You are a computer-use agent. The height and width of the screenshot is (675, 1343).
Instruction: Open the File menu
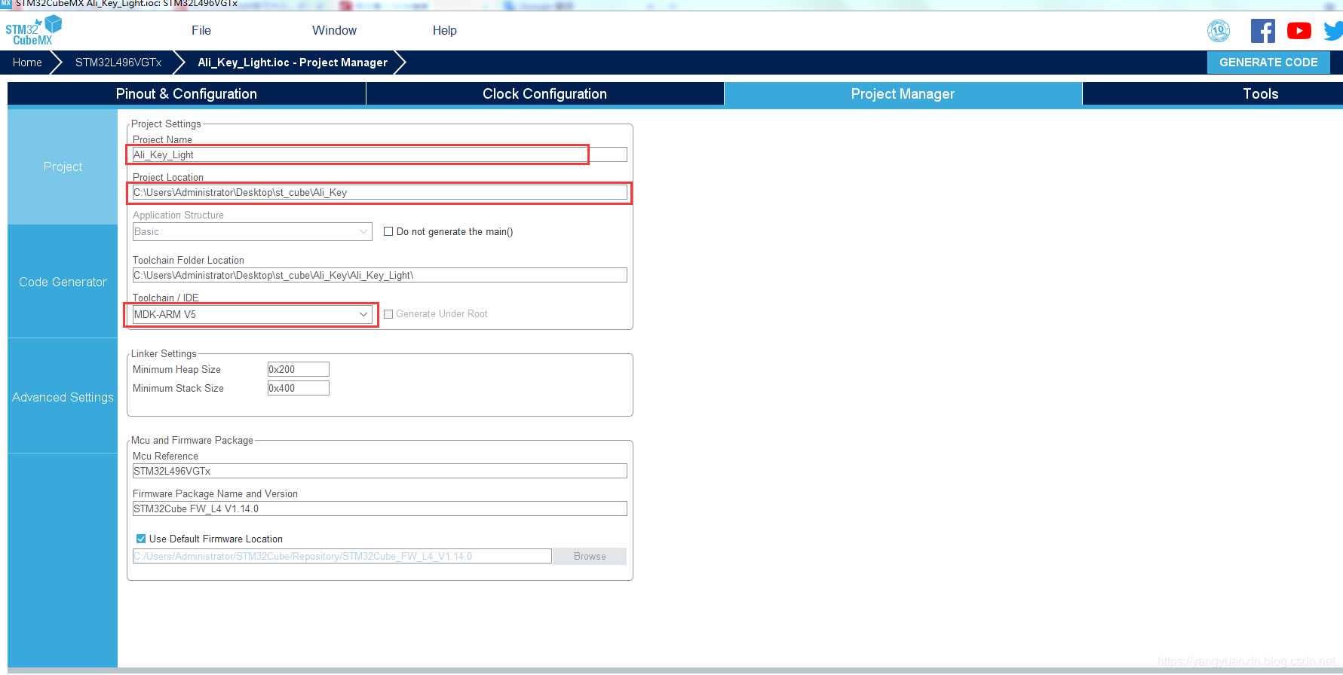201,31
